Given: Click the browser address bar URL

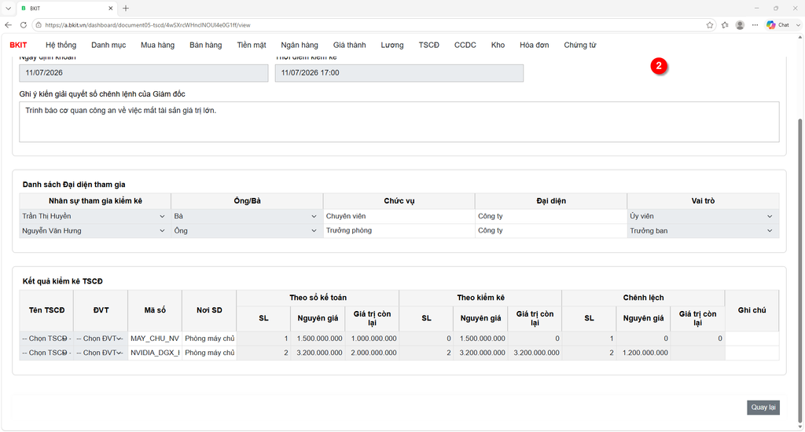Looking at the screenshot, I should pyautogui.click(x=148, y=24).
